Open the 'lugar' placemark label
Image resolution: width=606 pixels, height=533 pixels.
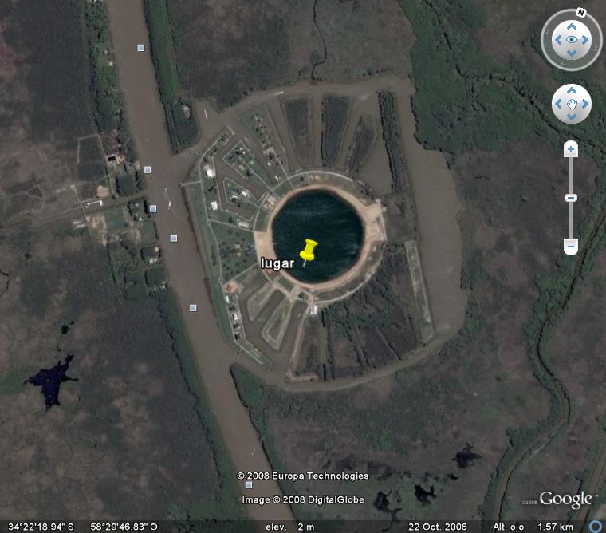[x=277, y=263]
